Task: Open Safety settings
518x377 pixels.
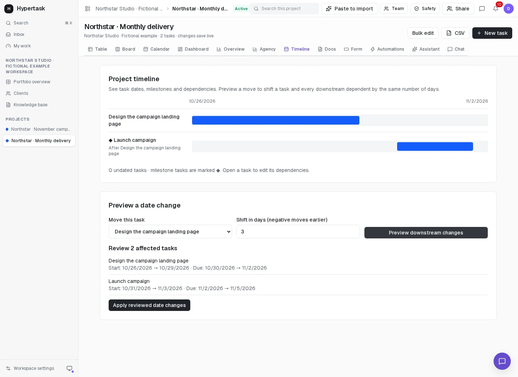Action: click(425, 9)
